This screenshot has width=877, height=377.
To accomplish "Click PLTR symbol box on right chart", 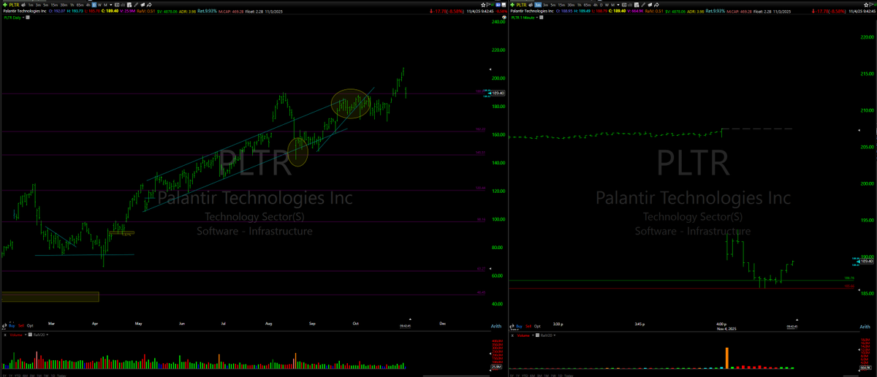I will point(522,4).
